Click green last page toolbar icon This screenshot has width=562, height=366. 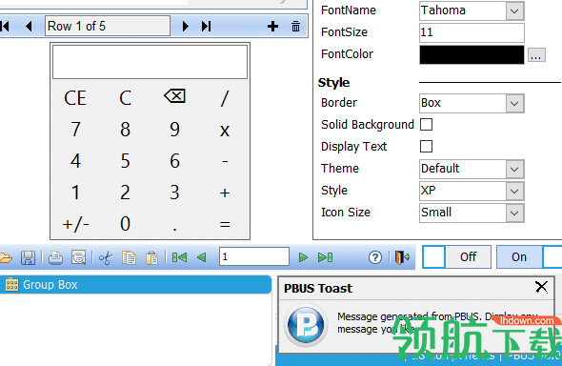click(x=325, y=257)
